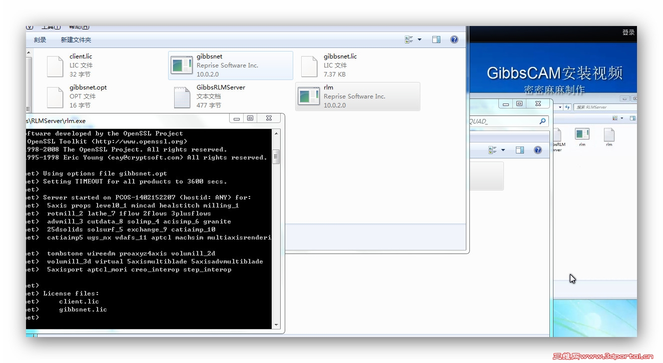This screenshot has height=363, width=663.
Task: Click the 'Server started on PCOS-1402152207' console line
Action: tap(147, 197)
